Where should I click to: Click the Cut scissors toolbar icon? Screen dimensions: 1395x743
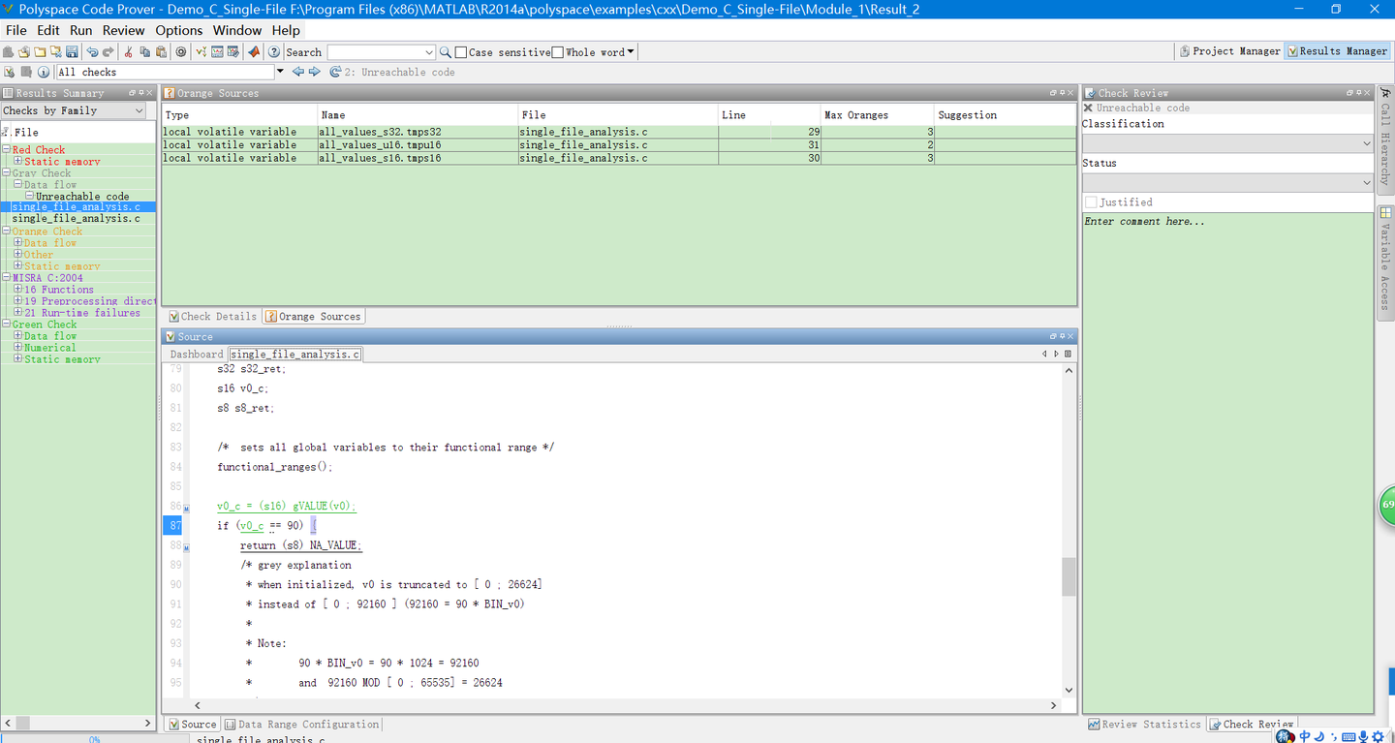128,52
